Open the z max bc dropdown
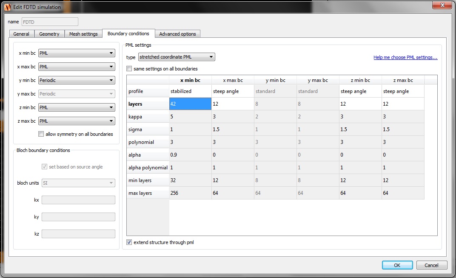The height and width of the screenshot is (278, 456). [77, 121]
